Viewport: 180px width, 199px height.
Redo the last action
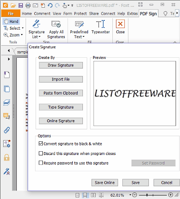pos(58,5)
